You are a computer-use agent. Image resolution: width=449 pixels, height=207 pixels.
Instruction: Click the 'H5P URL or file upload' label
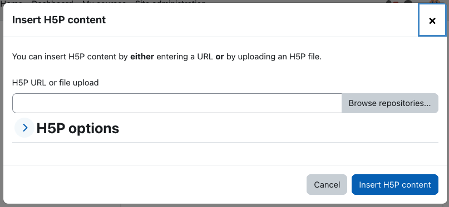coord(55,83)
